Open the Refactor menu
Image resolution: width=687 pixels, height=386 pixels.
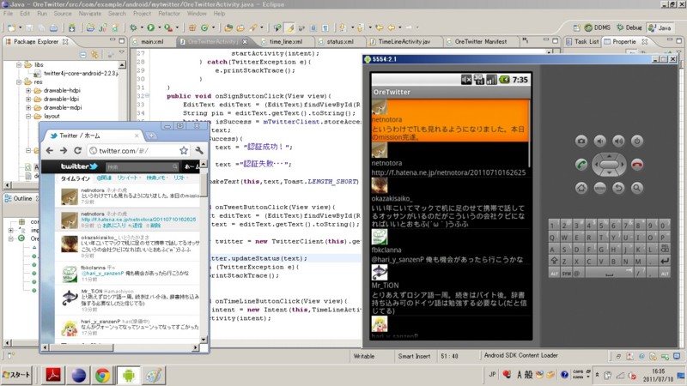coord(169,14)
